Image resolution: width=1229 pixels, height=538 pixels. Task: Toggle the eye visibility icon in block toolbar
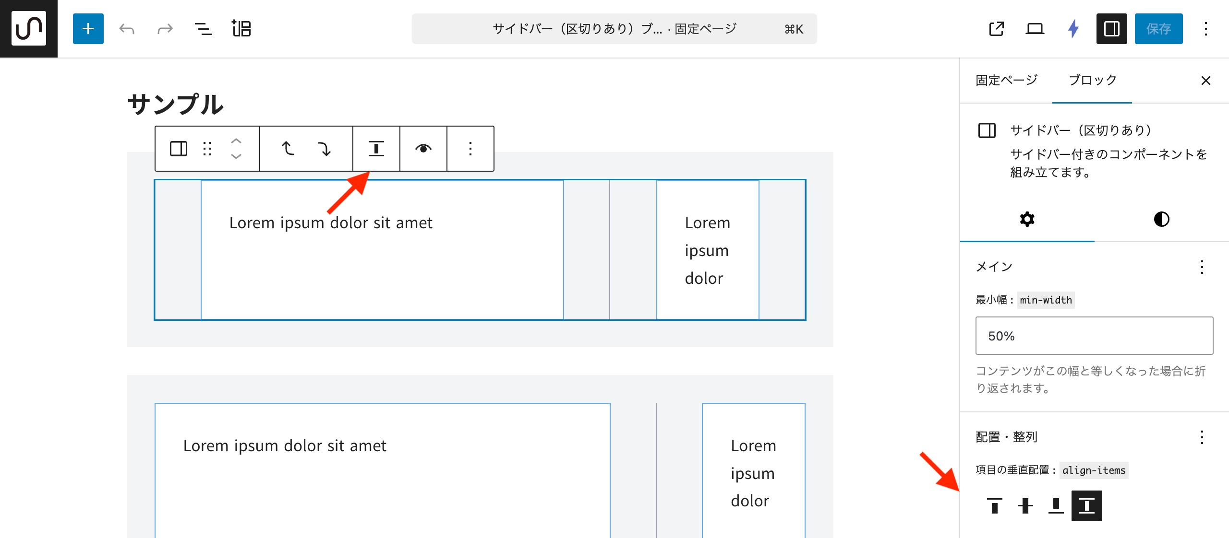[423, 149]
